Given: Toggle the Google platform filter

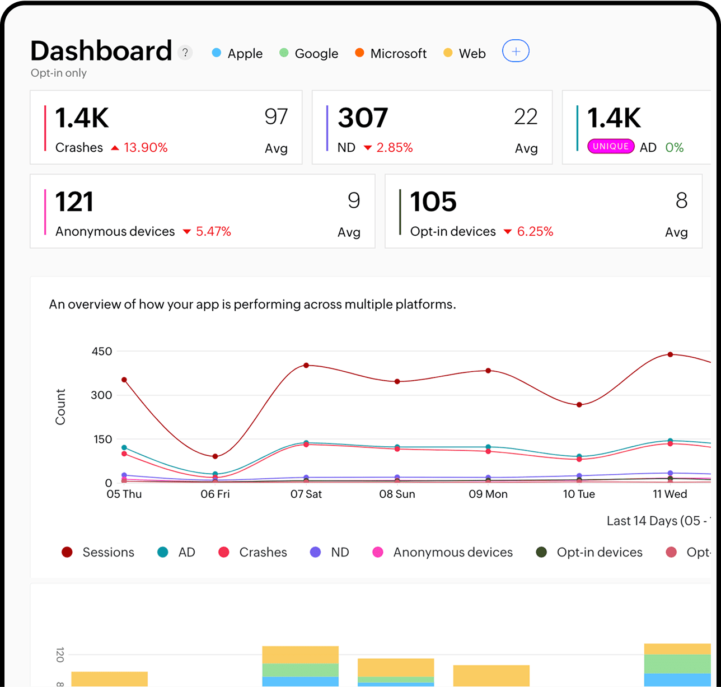Looking at the screenshot, I should coord(308,54).
